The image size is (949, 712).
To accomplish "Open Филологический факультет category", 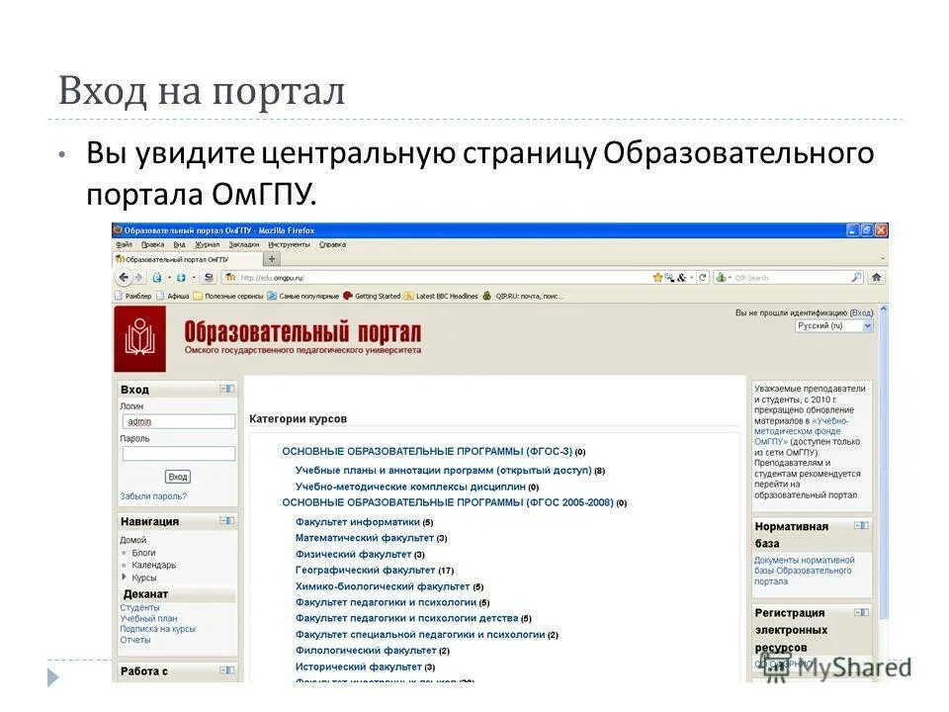I will coord(366,651).
